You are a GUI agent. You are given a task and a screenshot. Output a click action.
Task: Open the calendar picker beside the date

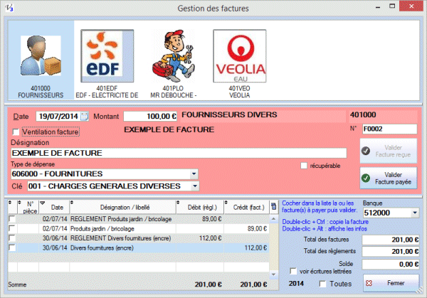(x=85, y=116)
